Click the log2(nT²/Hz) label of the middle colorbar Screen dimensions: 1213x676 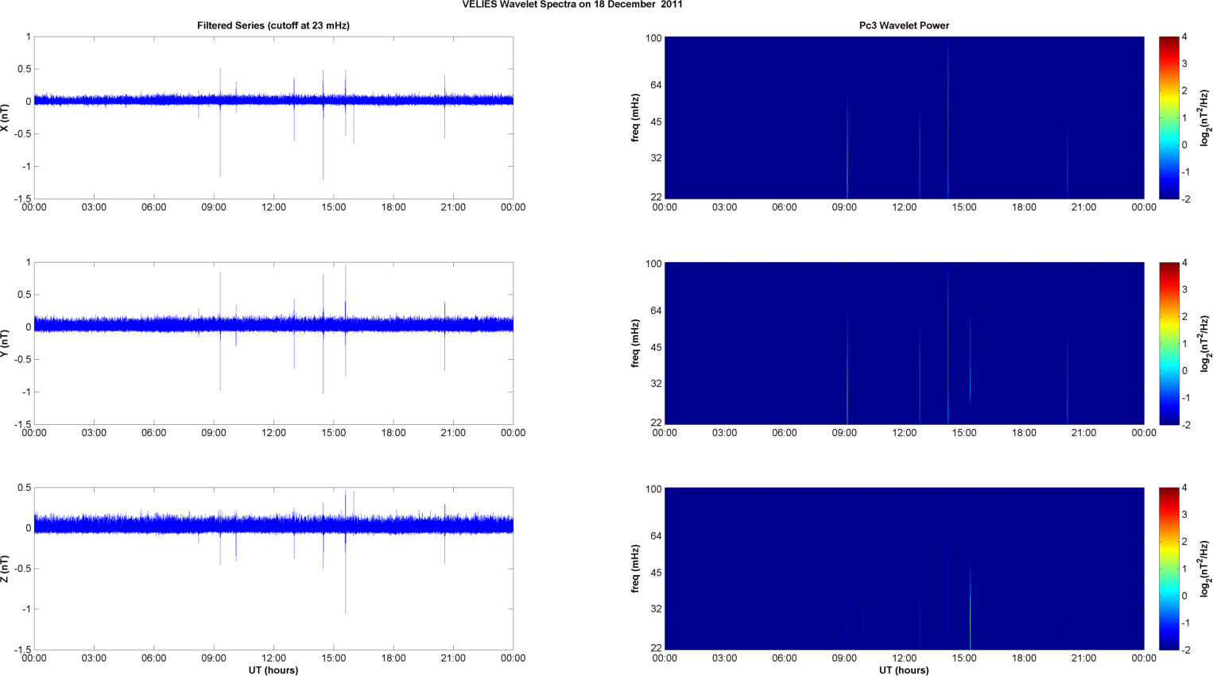tap(1205, 343)
